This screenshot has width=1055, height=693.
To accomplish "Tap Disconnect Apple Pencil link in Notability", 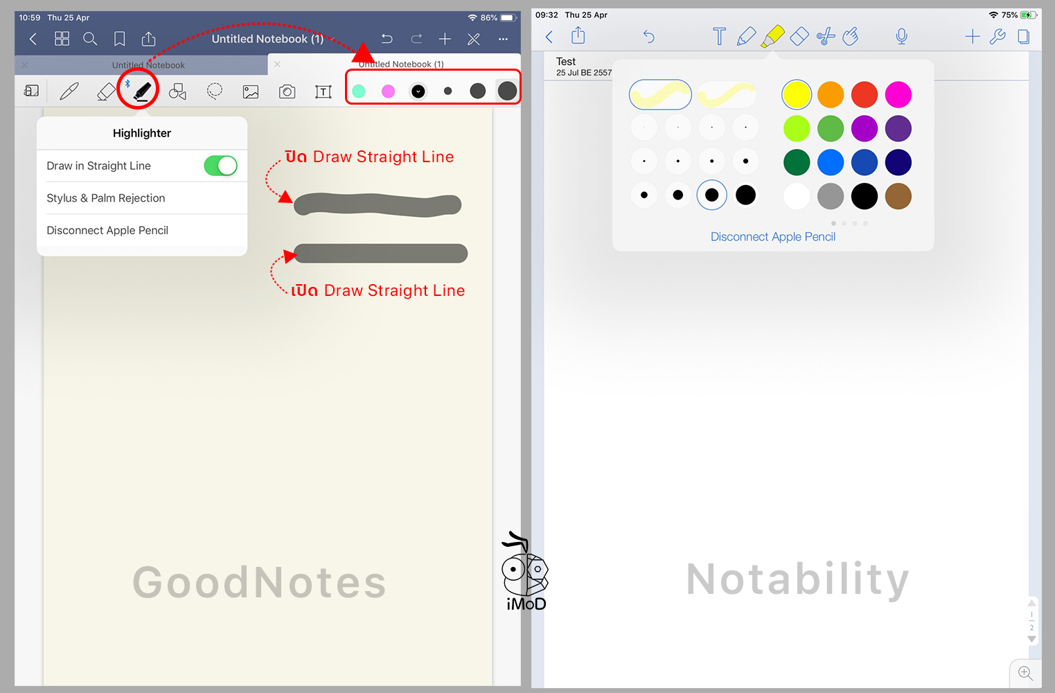I will coord(772,237).
